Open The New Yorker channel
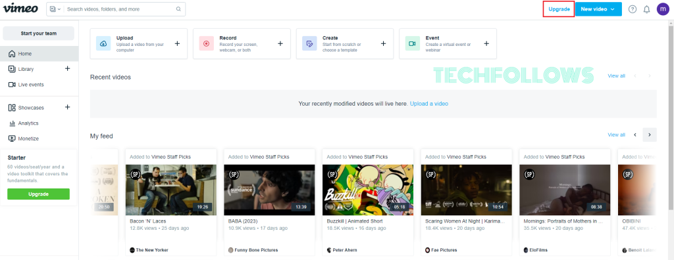Viewport: 674px width, 260px height. click(149, 249)
